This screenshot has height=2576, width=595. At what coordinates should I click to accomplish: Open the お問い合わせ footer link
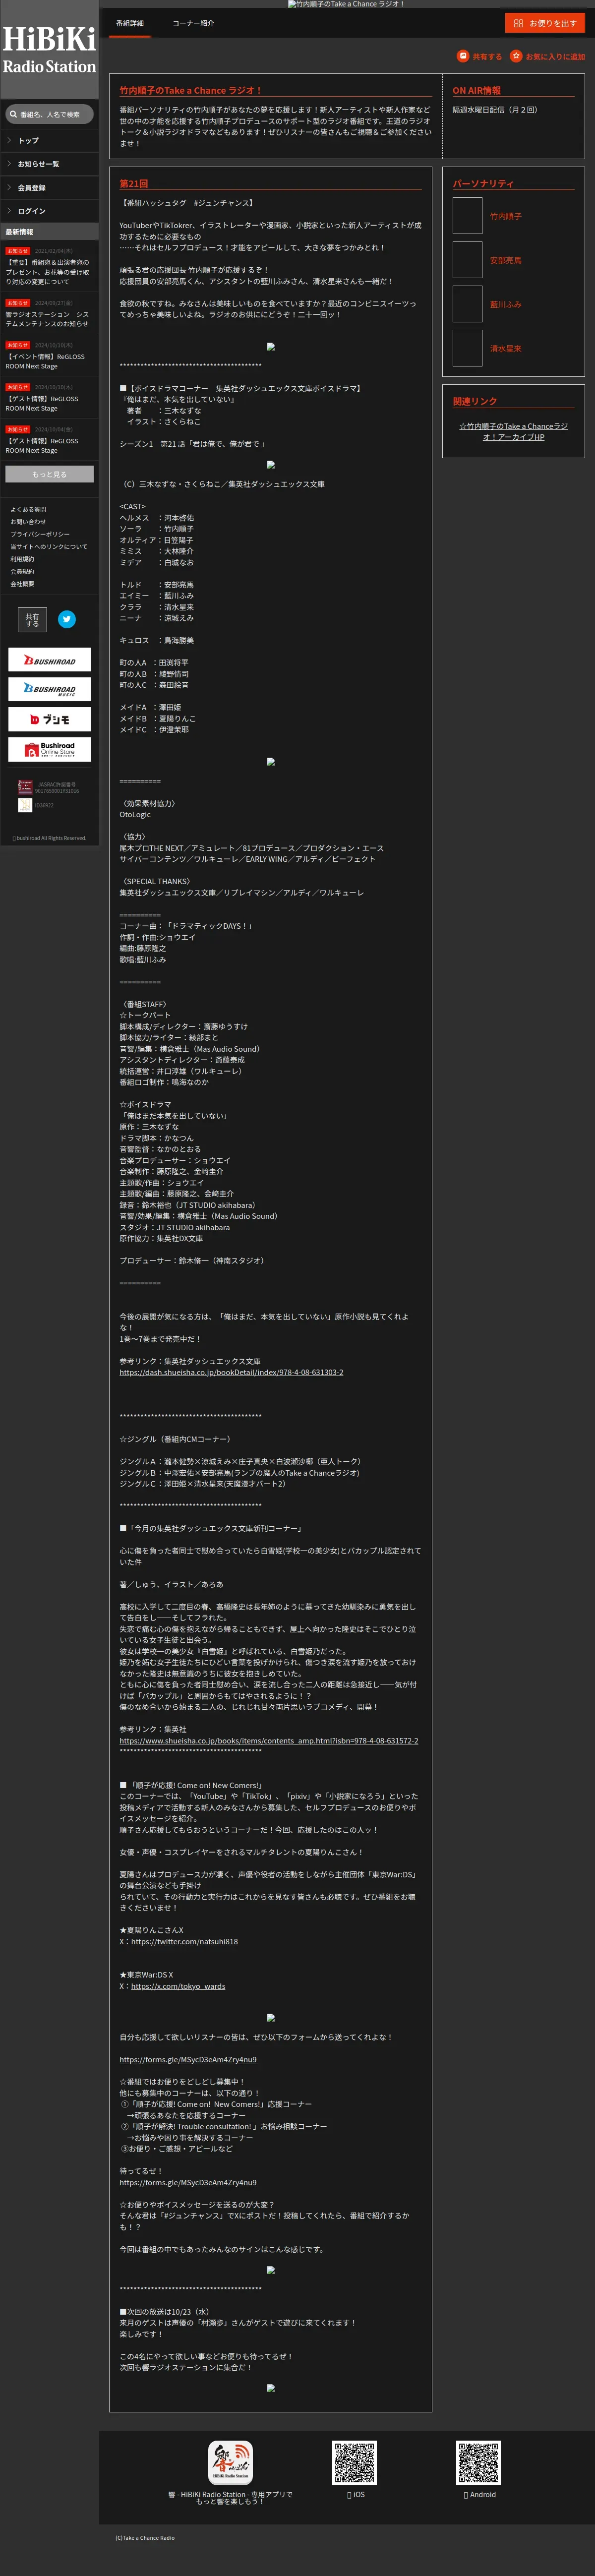coord(28,522)
